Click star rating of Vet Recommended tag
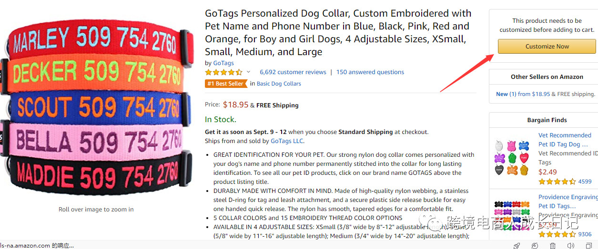Screen dimensions: 598x249 [557, 182]
